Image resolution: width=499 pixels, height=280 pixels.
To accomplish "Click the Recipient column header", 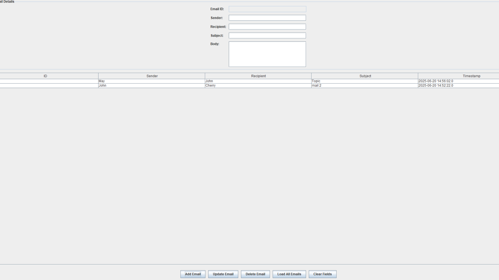I will pos(258,76).
